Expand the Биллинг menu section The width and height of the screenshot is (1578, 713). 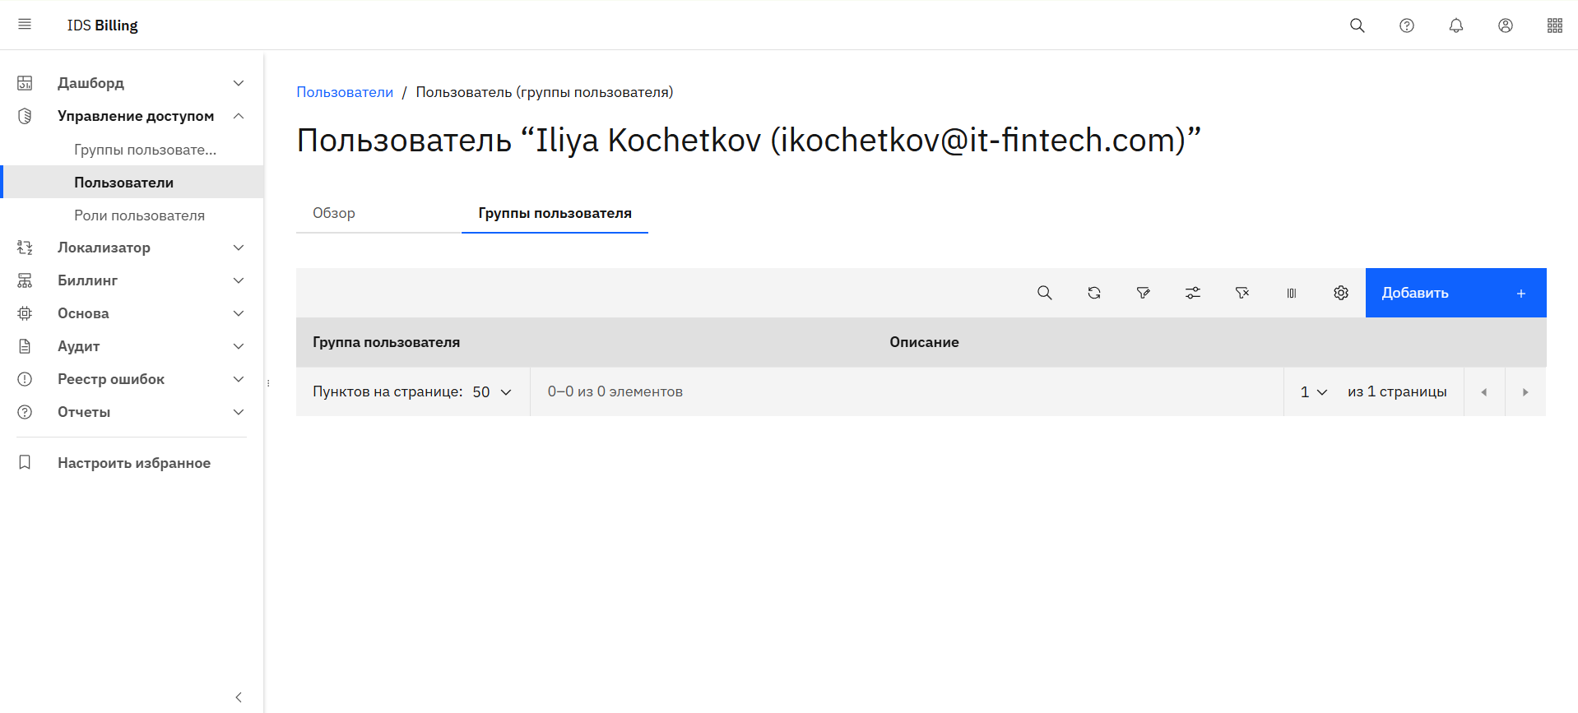point(132,280)
